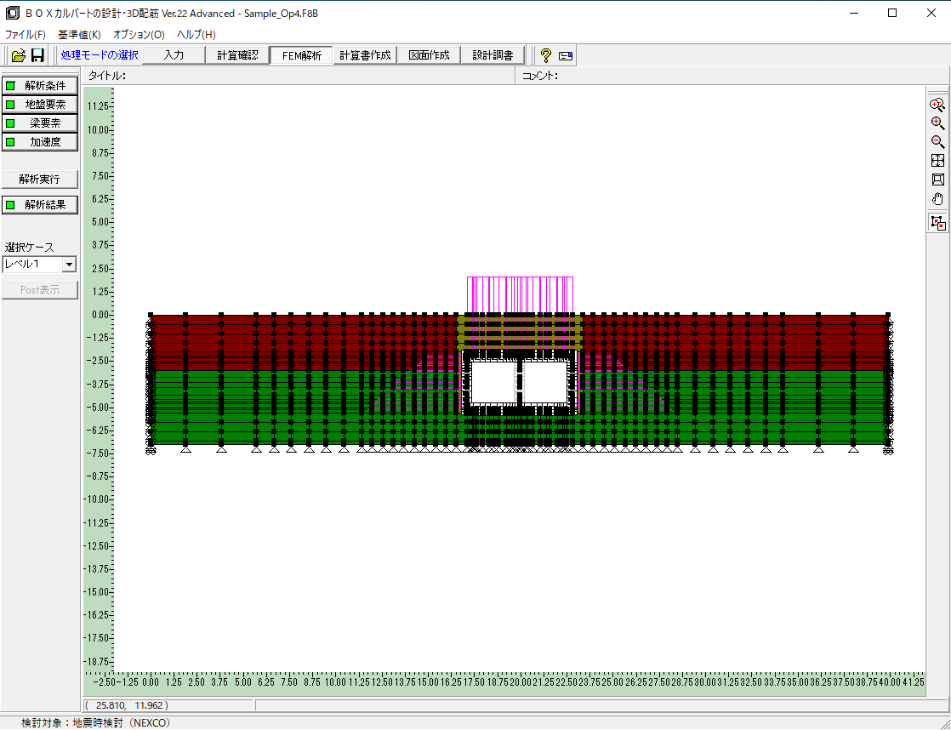Switch to the 入力 mode
The height and width of the screenshot is (730, 951).
point(174,55)
